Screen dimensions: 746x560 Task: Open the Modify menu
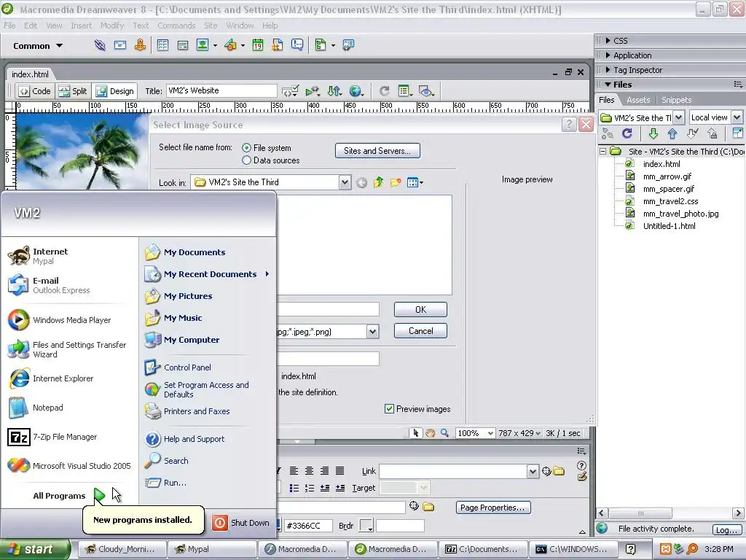click(111, 26)
